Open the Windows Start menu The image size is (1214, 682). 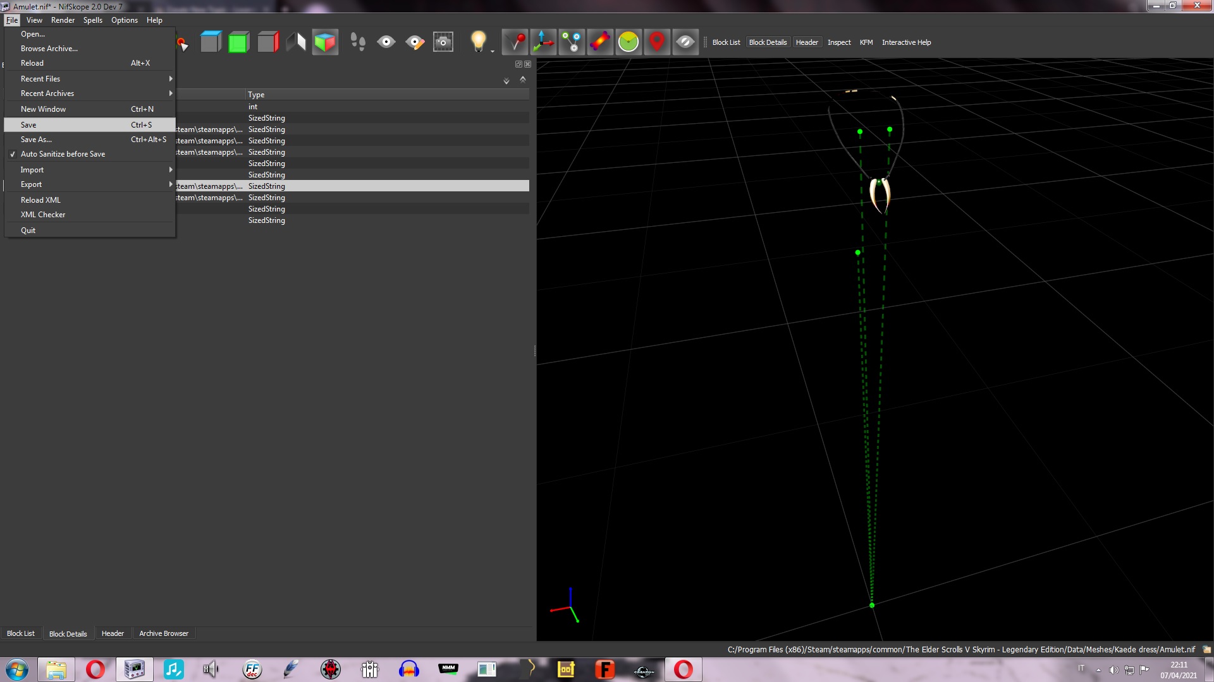(17, 669)
